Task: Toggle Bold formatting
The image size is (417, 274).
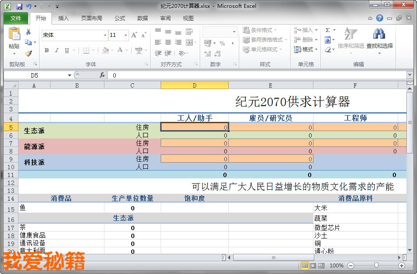Action: click(x=47, y=50)
